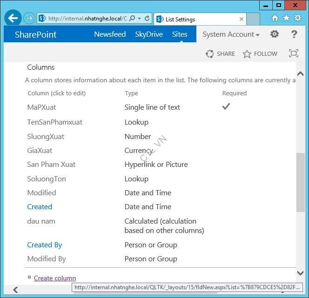The image size is (309, 298).
Task: Edit the SoluongTon column
Action: [x=47, y=179]
